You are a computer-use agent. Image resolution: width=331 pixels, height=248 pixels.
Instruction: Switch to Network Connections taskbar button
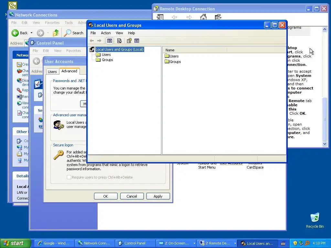point(95,243)
